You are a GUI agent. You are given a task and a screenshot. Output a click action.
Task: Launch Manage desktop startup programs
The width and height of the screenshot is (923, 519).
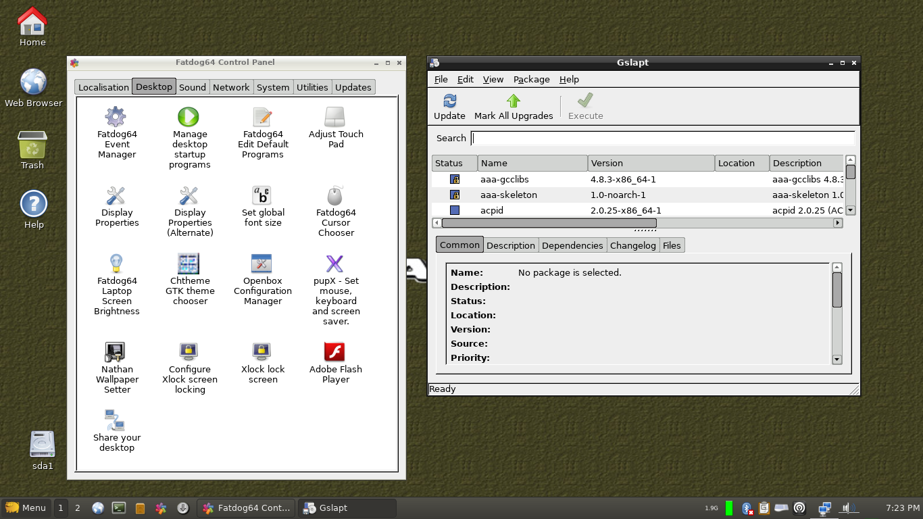point(189,117)
